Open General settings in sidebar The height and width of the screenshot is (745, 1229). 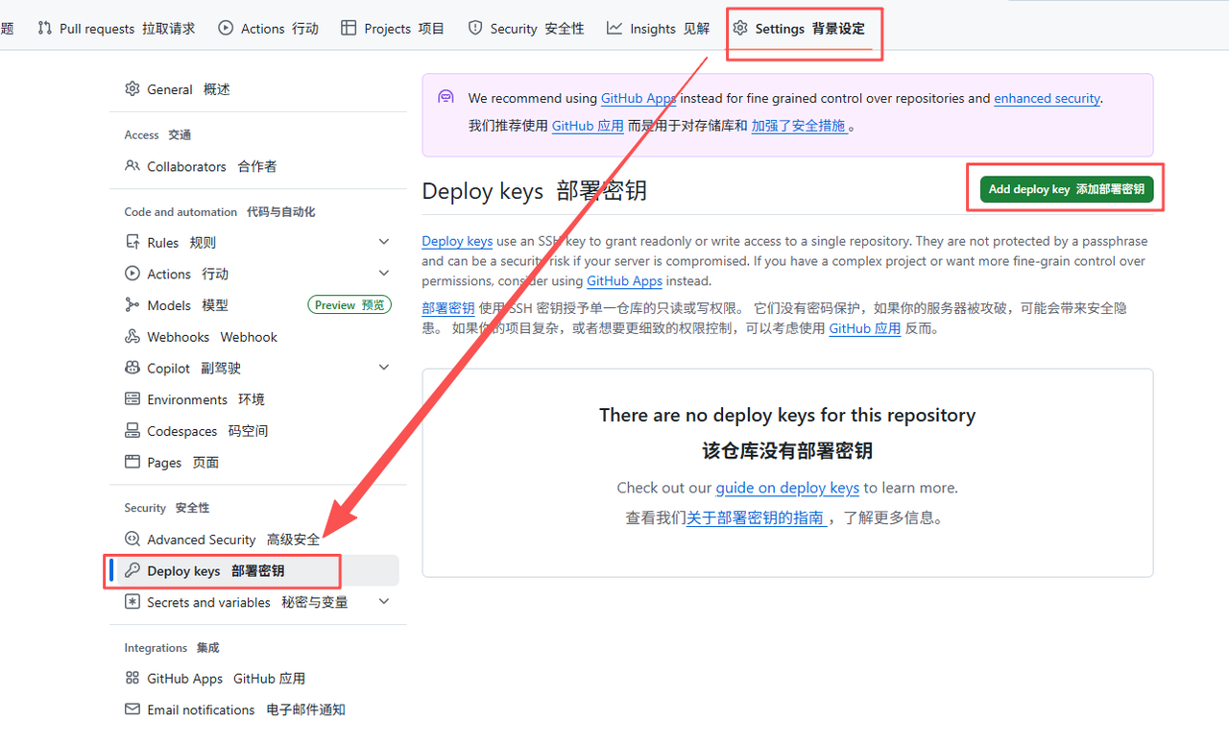(254, 88)
